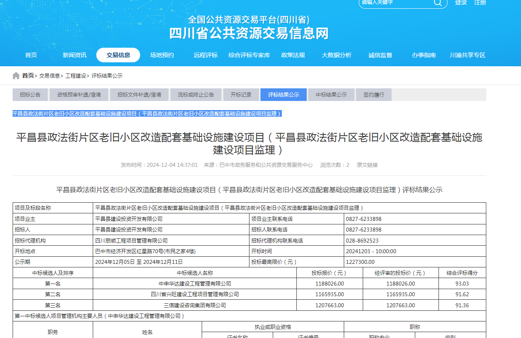The image size is (521, 338).
Task: Switch to 签约履行 tab
Action: coord(373,95)
